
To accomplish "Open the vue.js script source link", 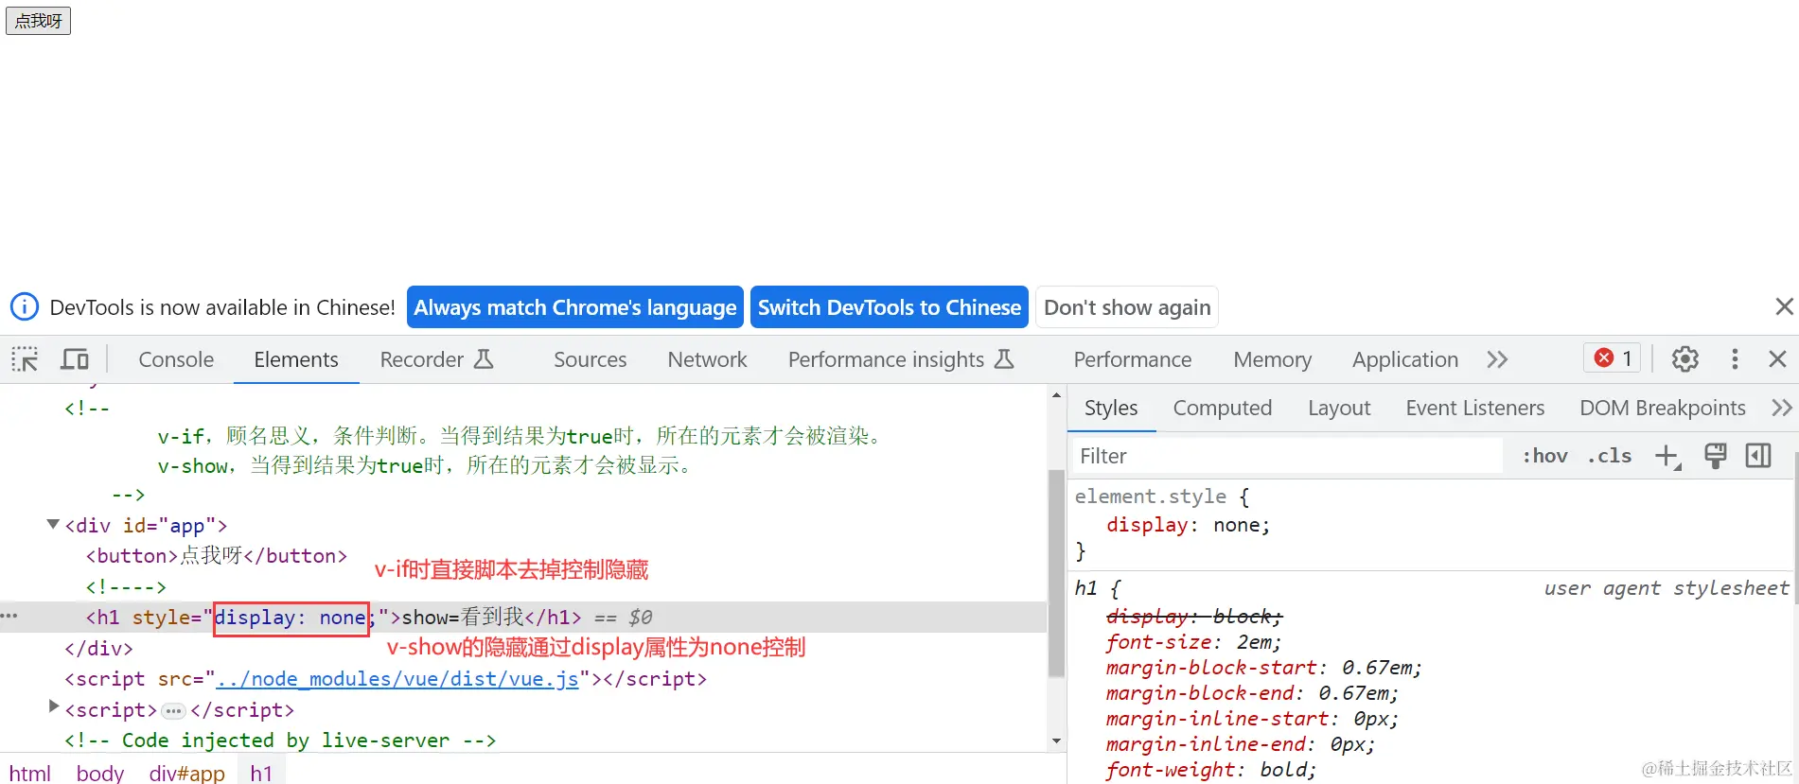I will coord(397,679).
